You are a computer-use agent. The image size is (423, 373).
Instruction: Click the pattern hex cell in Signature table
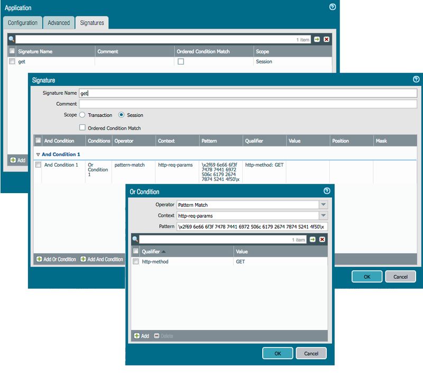(220, 172)
